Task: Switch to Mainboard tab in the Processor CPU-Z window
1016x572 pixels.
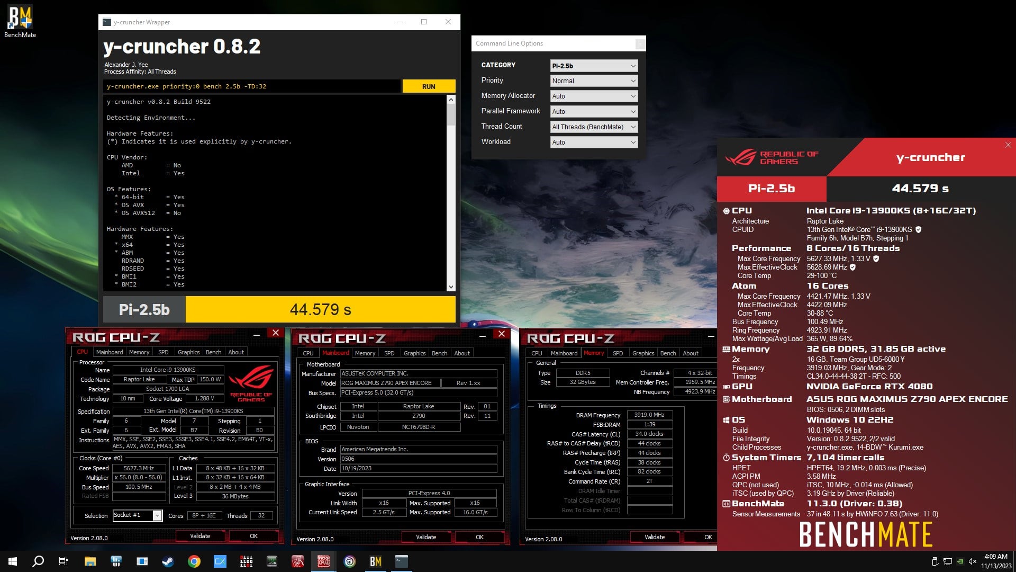Action: 110,352
